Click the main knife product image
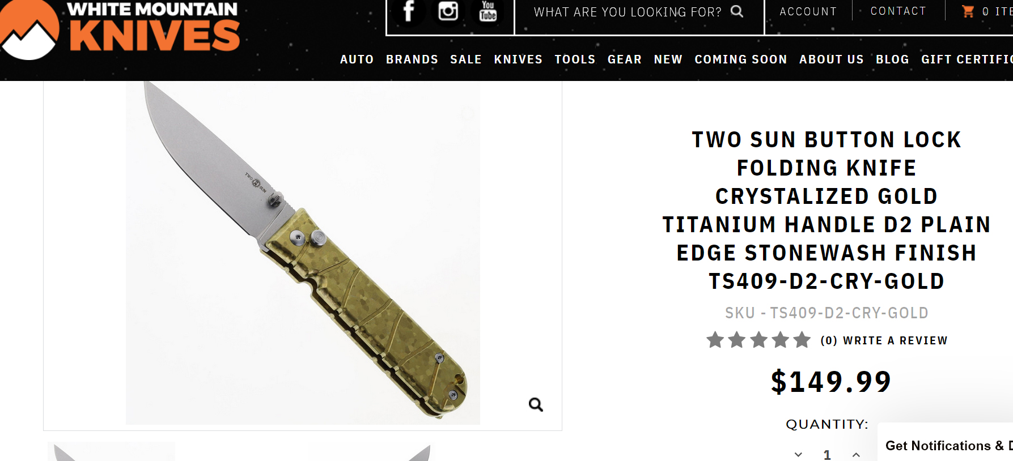The height and width of the screenshot is (461, 1013). click(x=303, y=253)
